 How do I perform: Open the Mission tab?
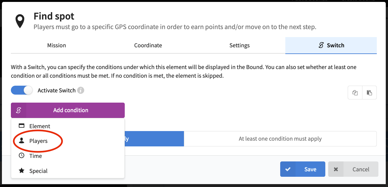(x=57, y=45)
